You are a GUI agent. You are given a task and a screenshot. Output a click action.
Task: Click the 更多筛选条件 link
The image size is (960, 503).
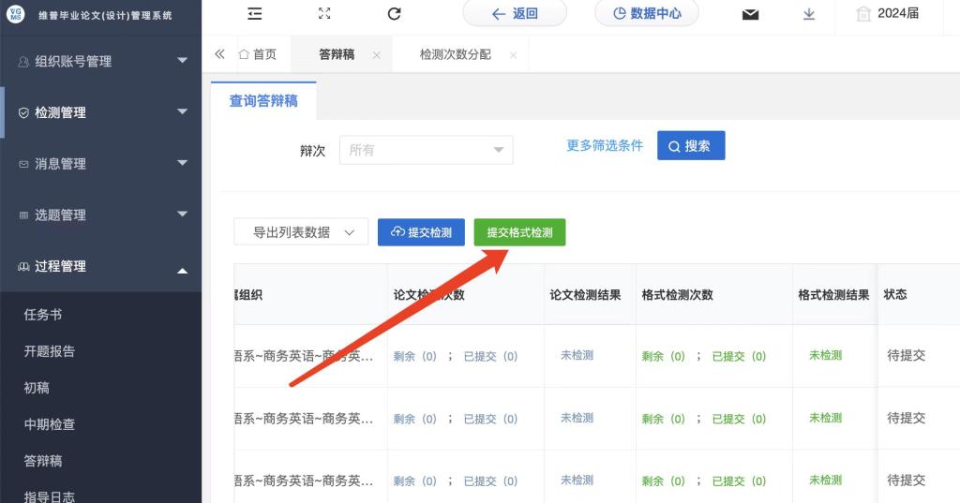click(x=605, y=146)
